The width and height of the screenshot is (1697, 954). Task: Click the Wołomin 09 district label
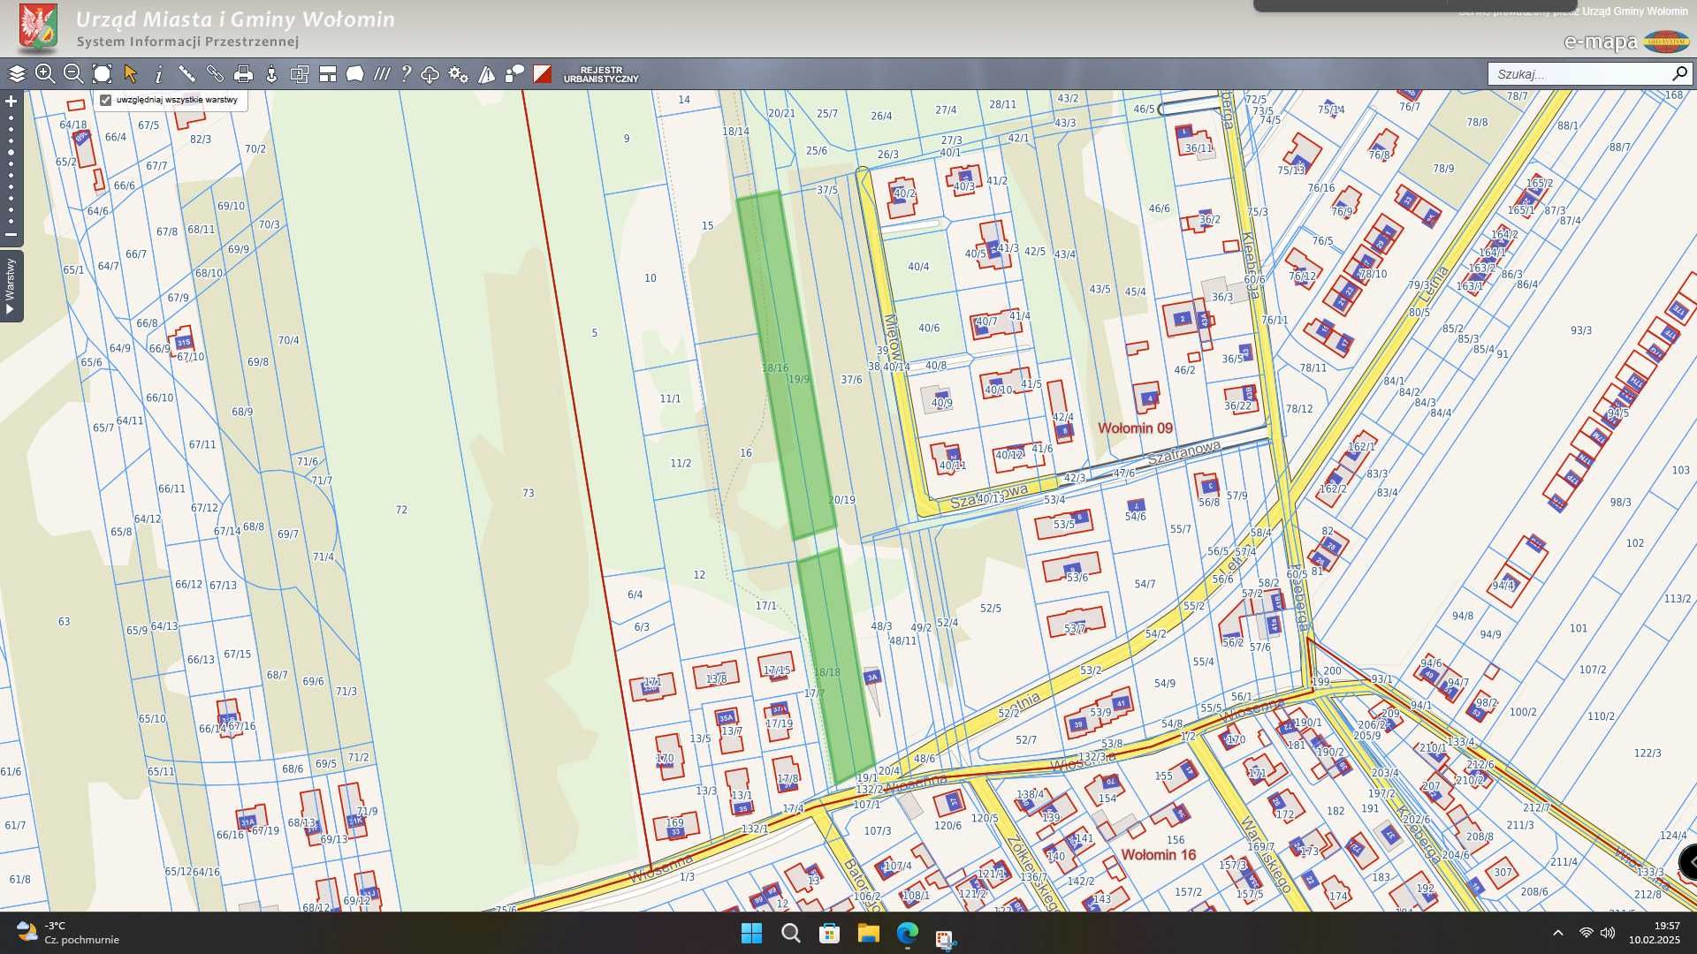[x=1135, y=428]
